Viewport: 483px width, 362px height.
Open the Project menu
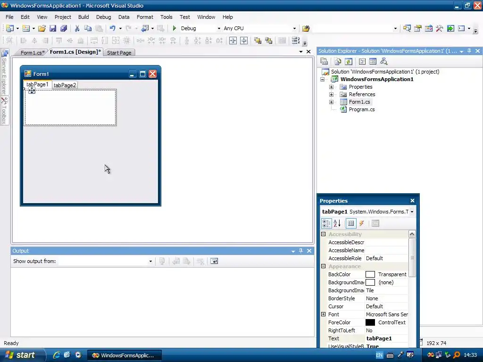click(63, 17)
